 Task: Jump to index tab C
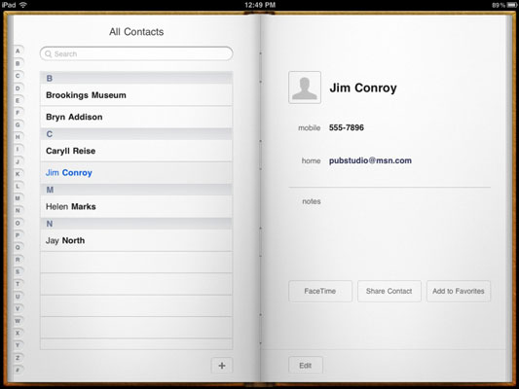18,76
